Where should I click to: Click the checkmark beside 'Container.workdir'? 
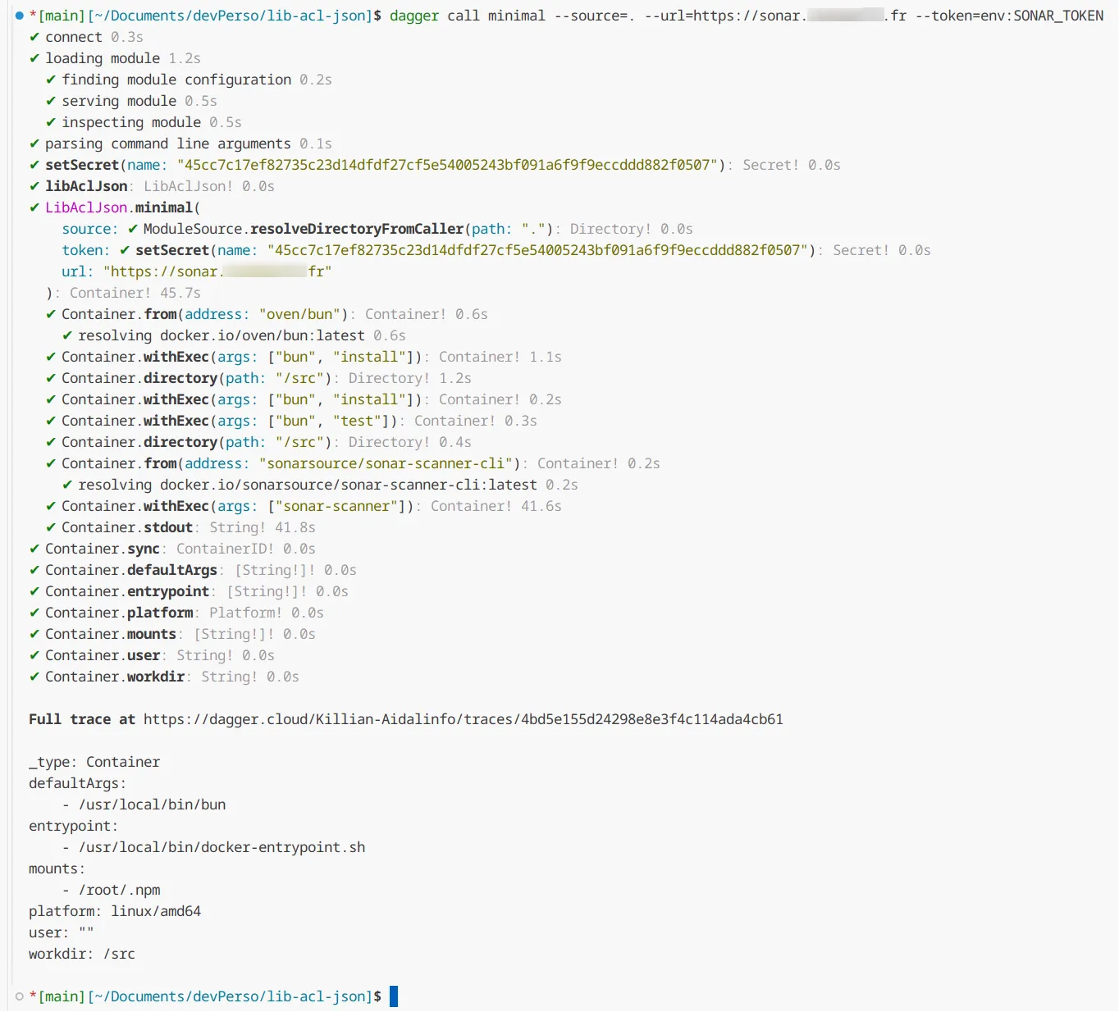coord(34,677)
